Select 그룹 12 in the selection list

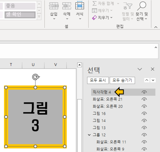99,135
